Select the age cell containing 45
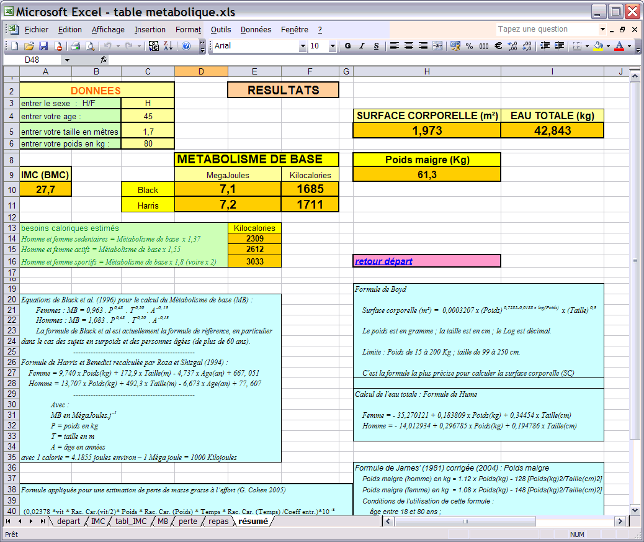Screen dimensions: 644x542 (x=148, y=116)
